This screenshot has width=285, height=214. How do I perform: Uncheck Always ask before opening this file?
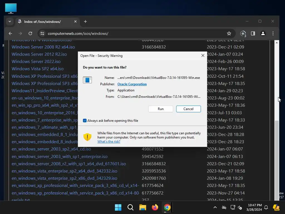85,120
